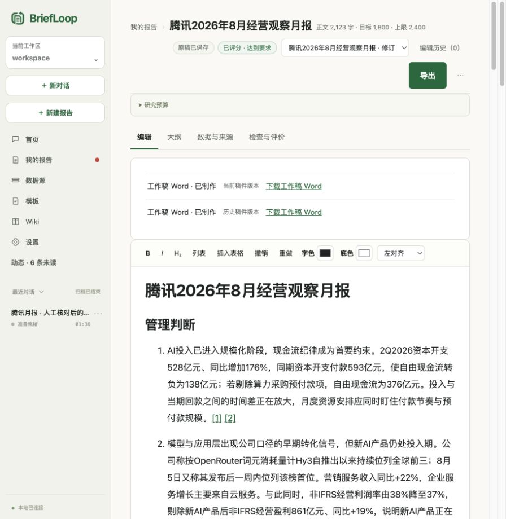
Task: Open citation link [1]
Action: click(x=217, y=419)
